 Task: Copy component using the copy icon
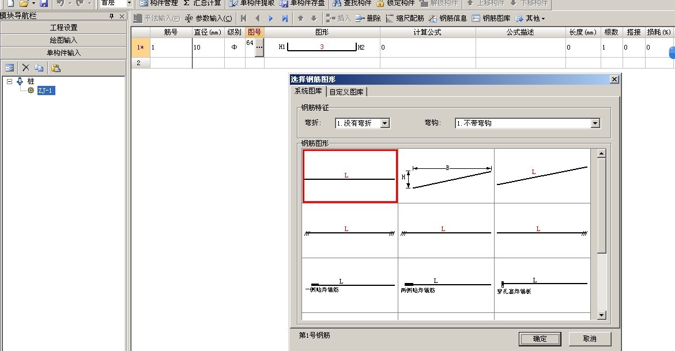point(39,67)
